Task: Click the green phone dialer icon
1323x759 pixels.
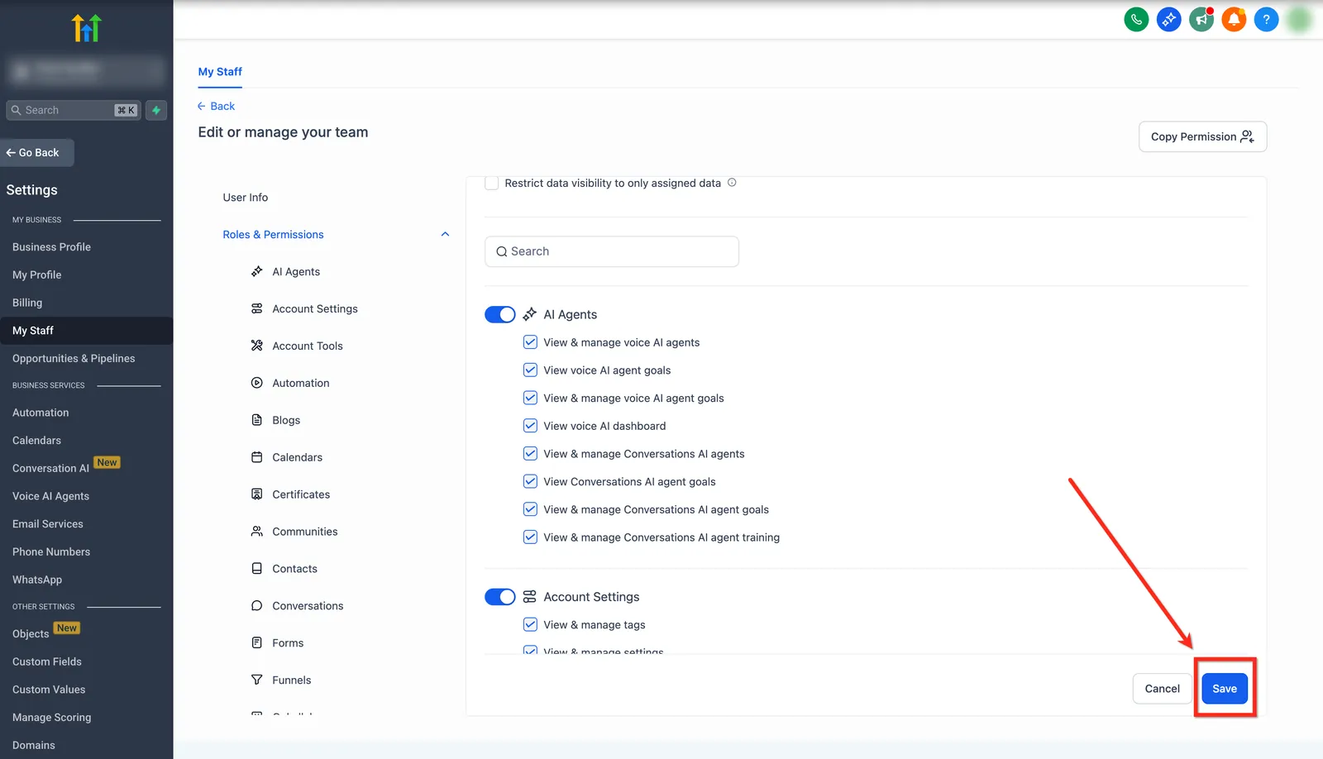Action: coord(1136,19)
